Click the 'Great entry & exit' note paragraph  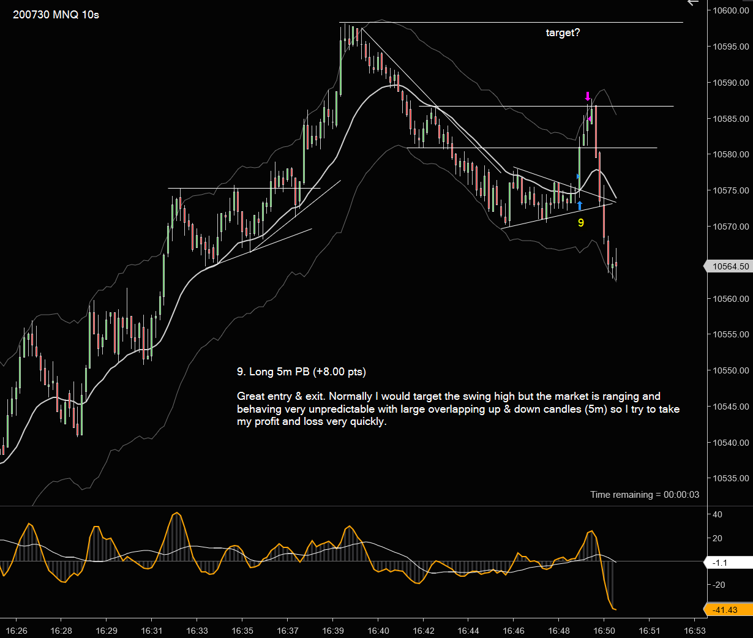(458, 409)
